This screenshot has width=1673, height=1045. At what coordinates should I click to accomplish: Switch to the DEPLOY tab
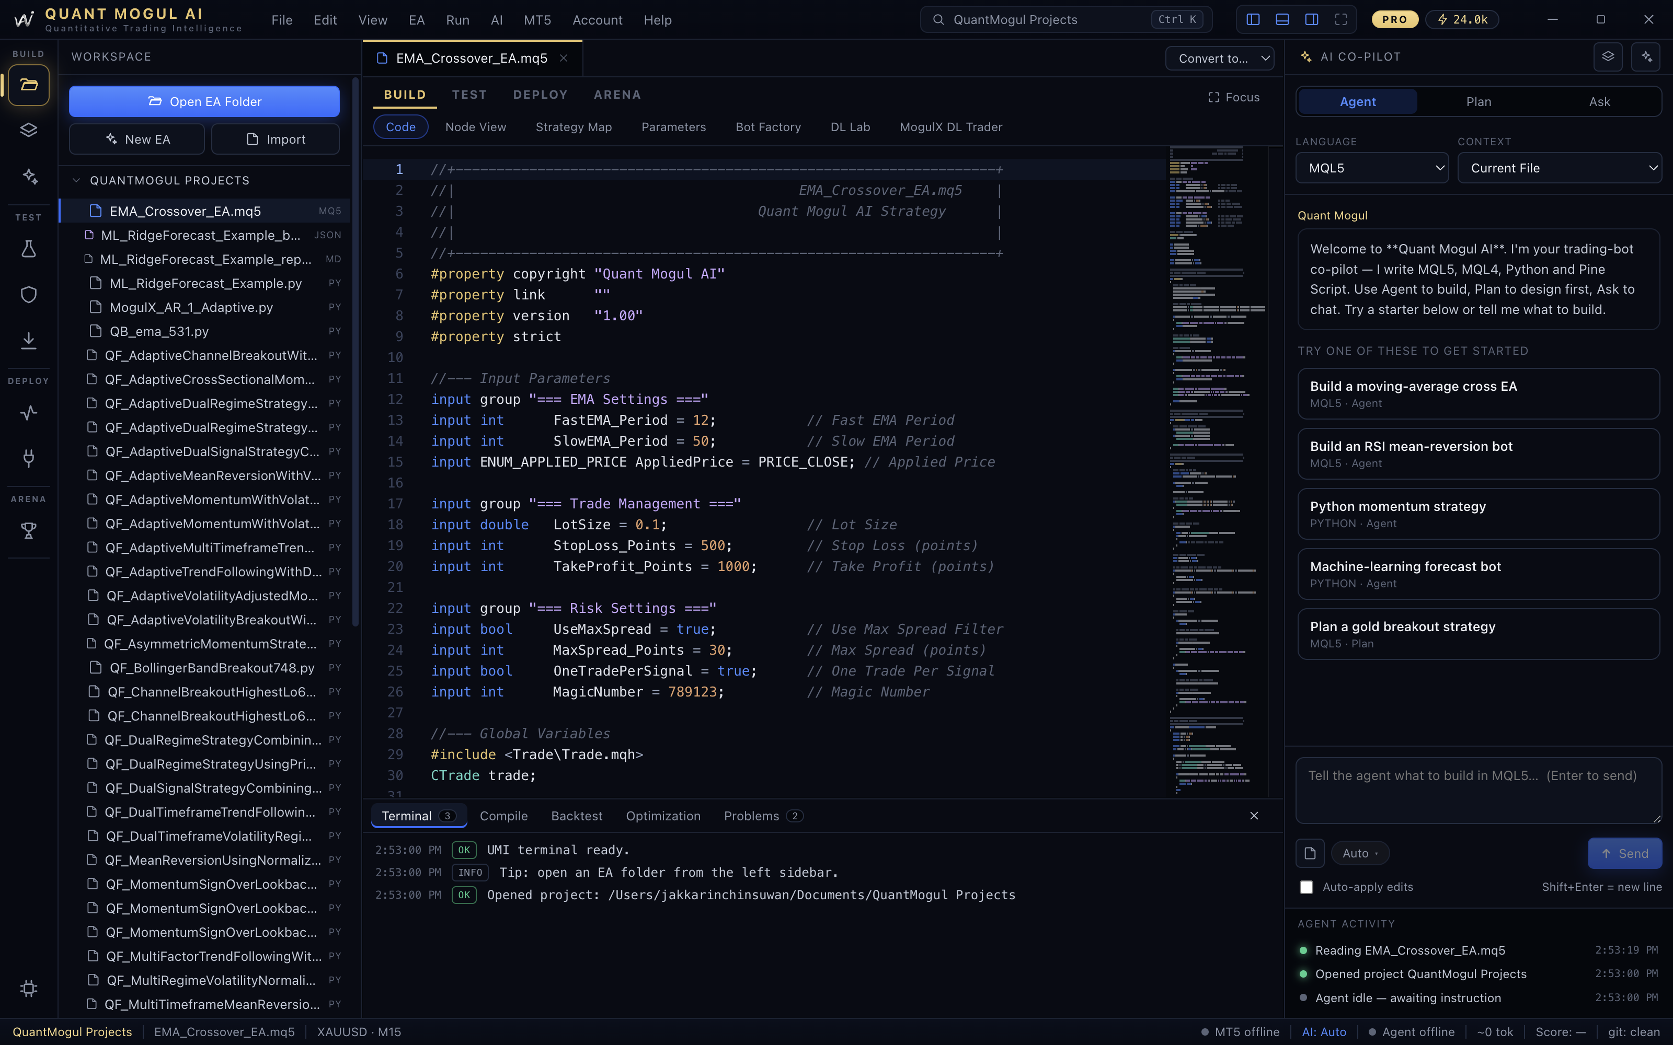540,95
